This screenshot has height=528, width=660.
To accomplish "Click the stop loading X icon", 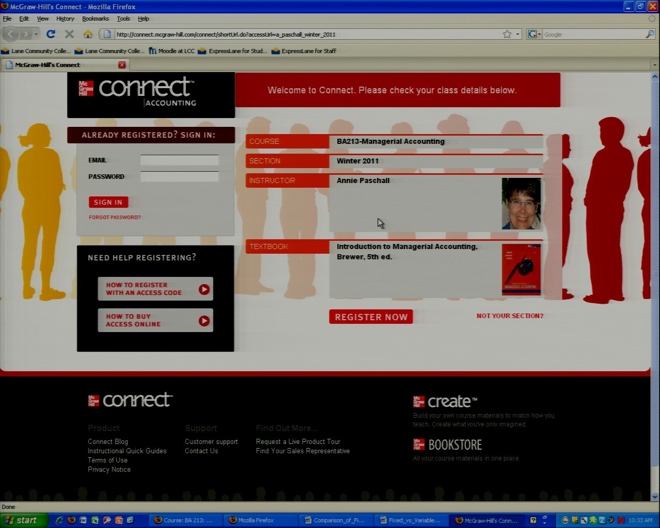I will (69, 34).
